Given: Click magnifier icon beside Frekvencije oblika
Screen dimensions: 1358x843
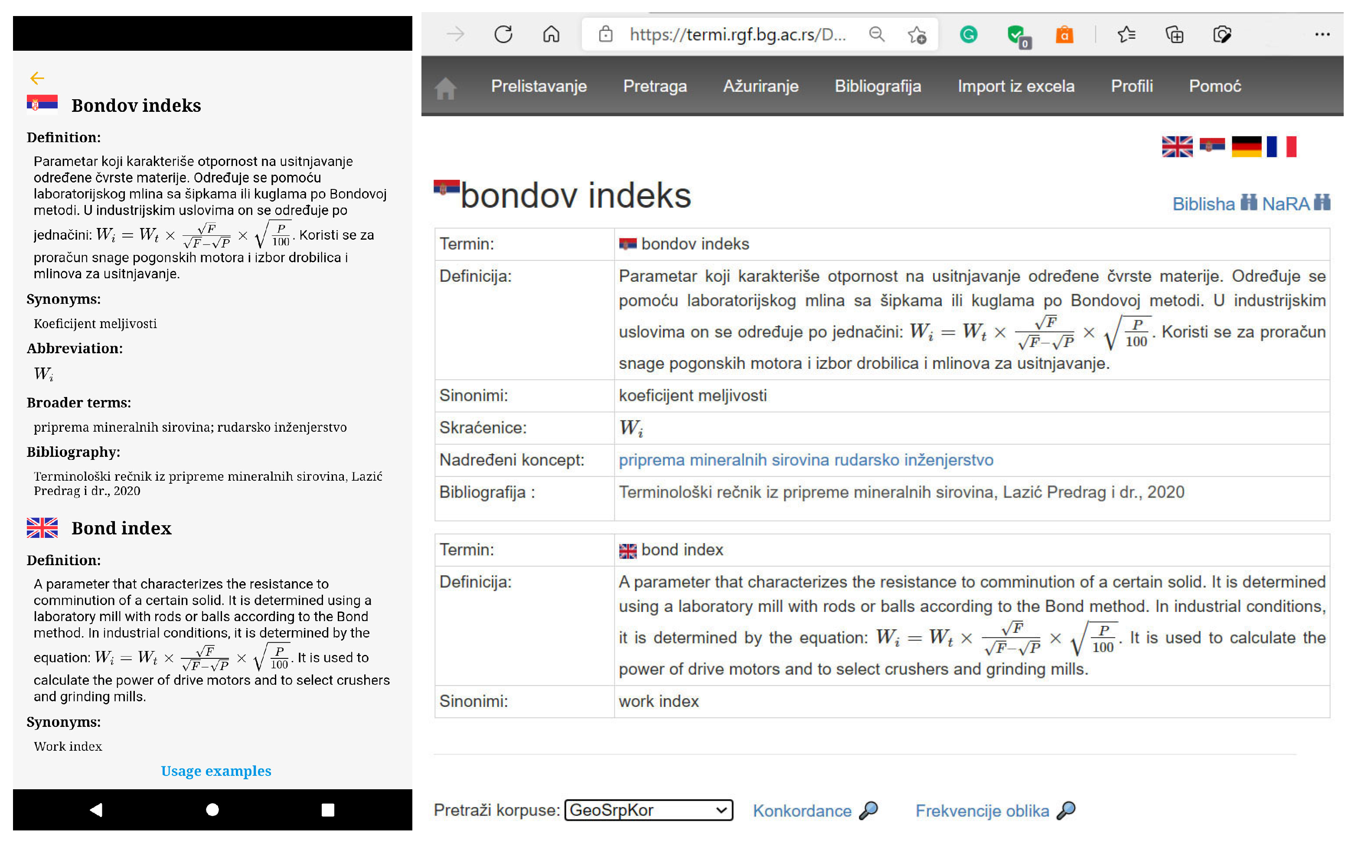Looking at the screenshot, I should (x=1066, y=810).
